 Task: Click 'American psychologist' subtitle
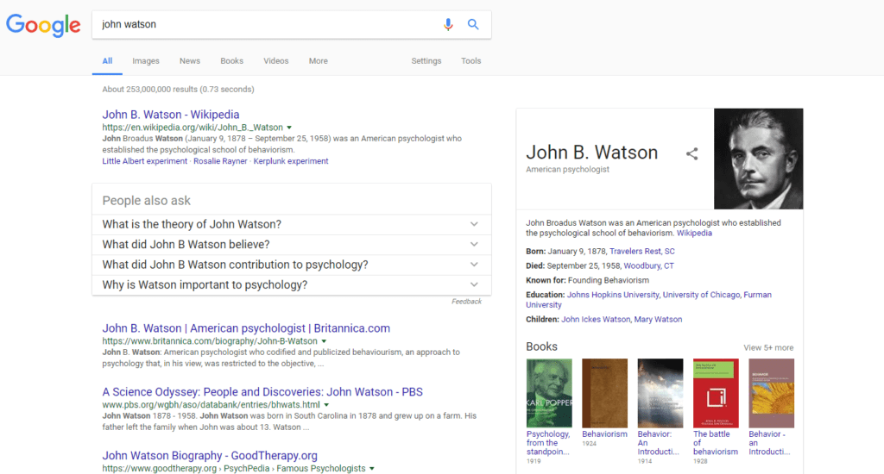click(568, 170)
